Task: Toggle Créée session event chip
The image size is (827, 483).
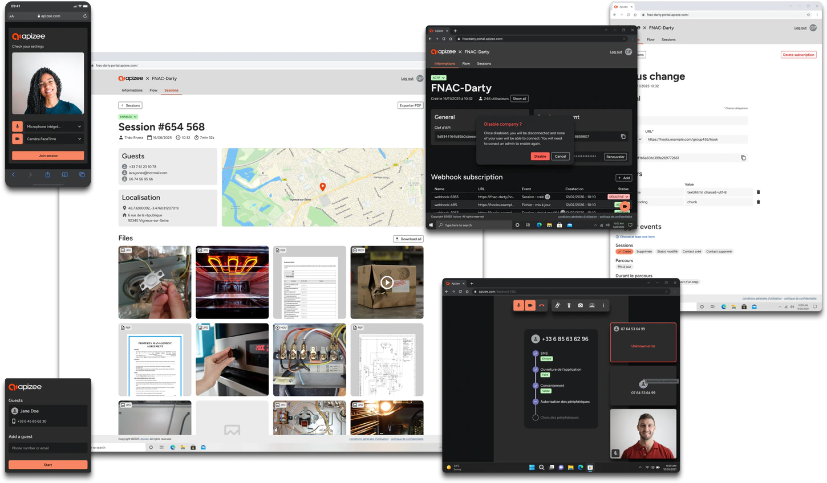Action: tap(624, 252)
